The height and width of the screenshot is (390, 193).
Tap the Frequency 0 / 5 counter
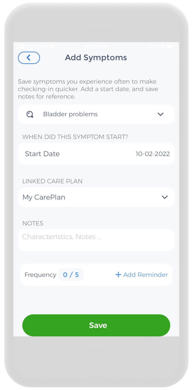click(x=71, y=275)
